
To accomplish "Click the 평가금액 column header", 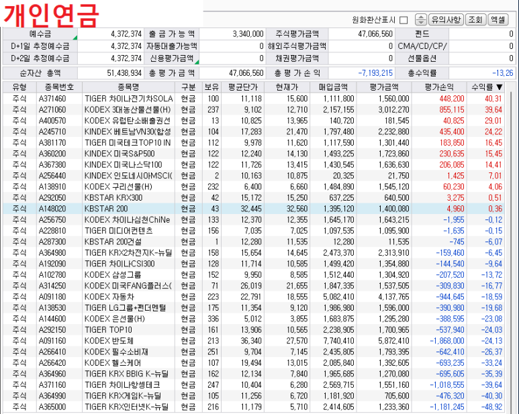I will pyautogui.click(x=384, y=87).
